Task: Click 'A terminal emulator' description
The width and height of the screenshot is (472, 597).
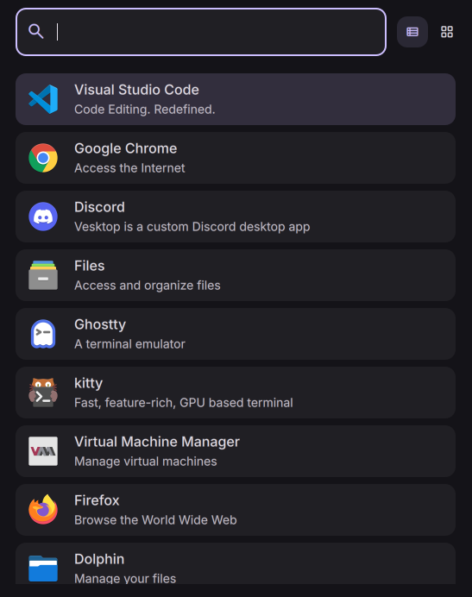Action: (x=129, y=344)
